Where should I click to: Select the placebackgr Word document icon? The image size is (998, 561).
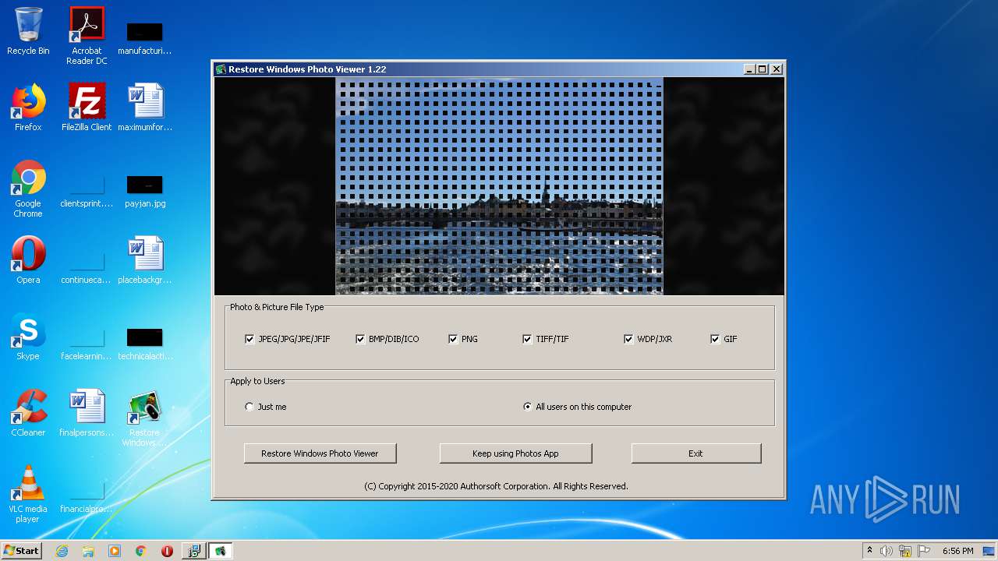click(145, 260)
